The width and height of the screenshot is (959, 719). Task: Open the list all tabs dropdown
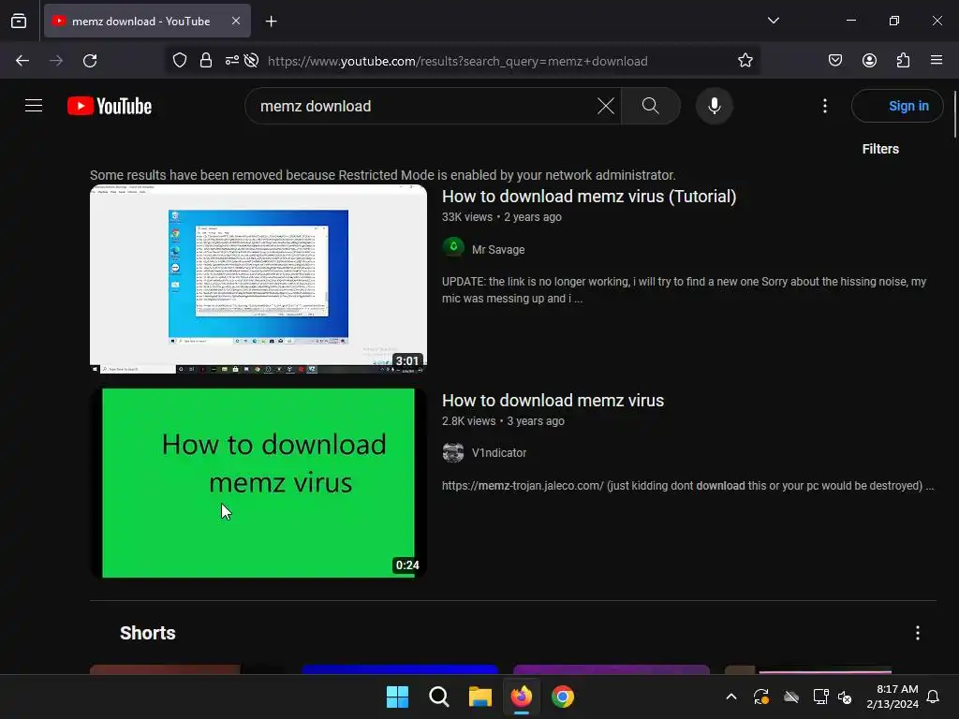tap(773, 21)
